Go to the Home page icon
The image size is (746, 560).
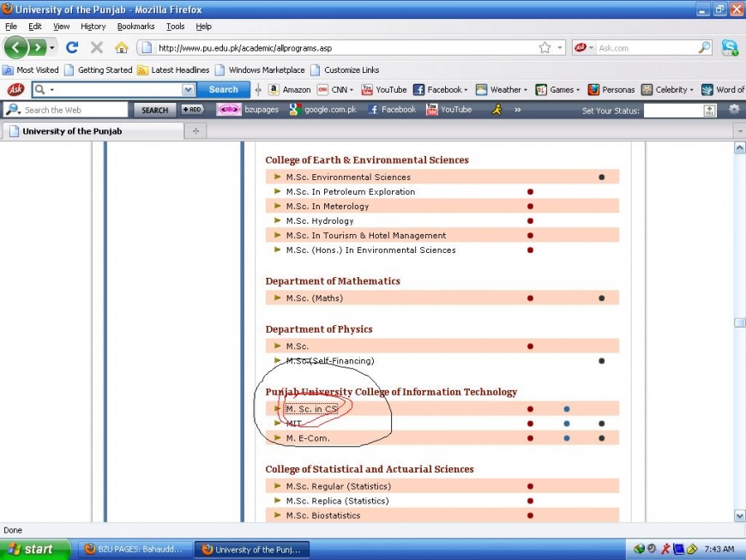(x=122, y=48)
